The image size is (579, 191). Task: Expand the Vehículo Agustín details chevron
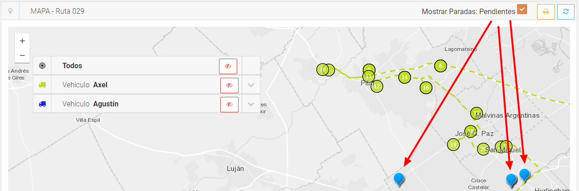click(251, 104)
